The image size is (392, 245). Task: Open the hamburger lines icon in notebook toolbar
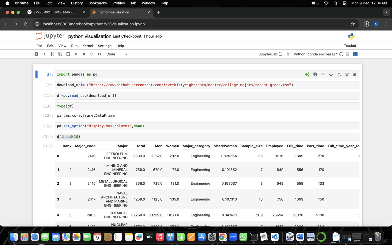[347, 54]
